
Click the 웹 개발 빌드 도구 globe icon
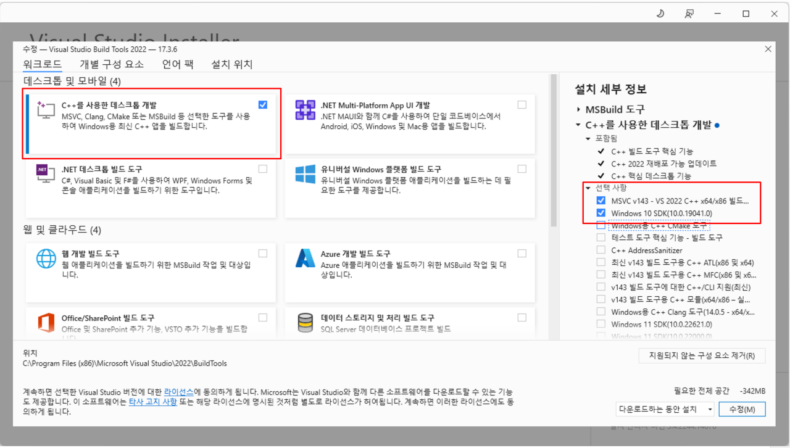47,258
